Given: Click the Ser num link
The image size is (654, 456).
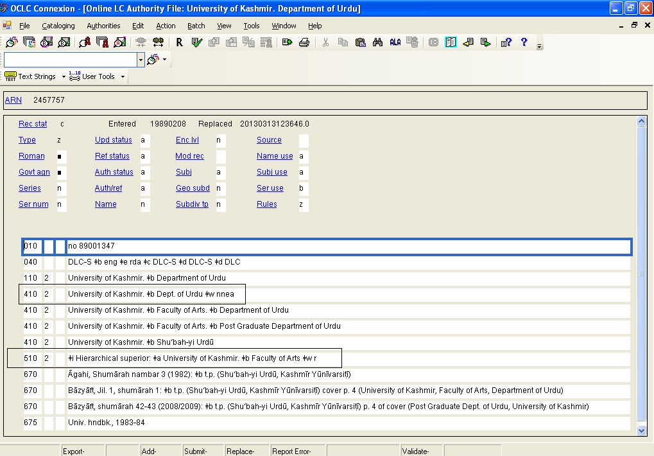Looking at the screenshot, I should pyautogui.click(x=33, y=204).
